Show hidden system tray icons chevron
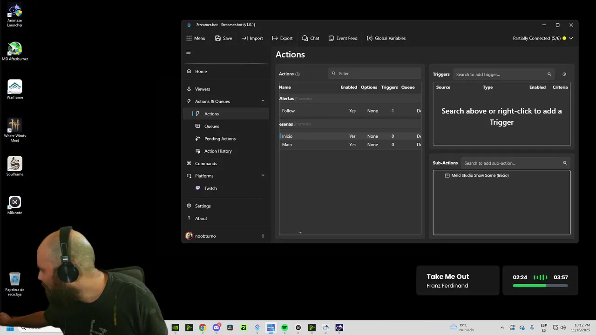The height and width of the screenshot is (335, 596). click(502, 328)
